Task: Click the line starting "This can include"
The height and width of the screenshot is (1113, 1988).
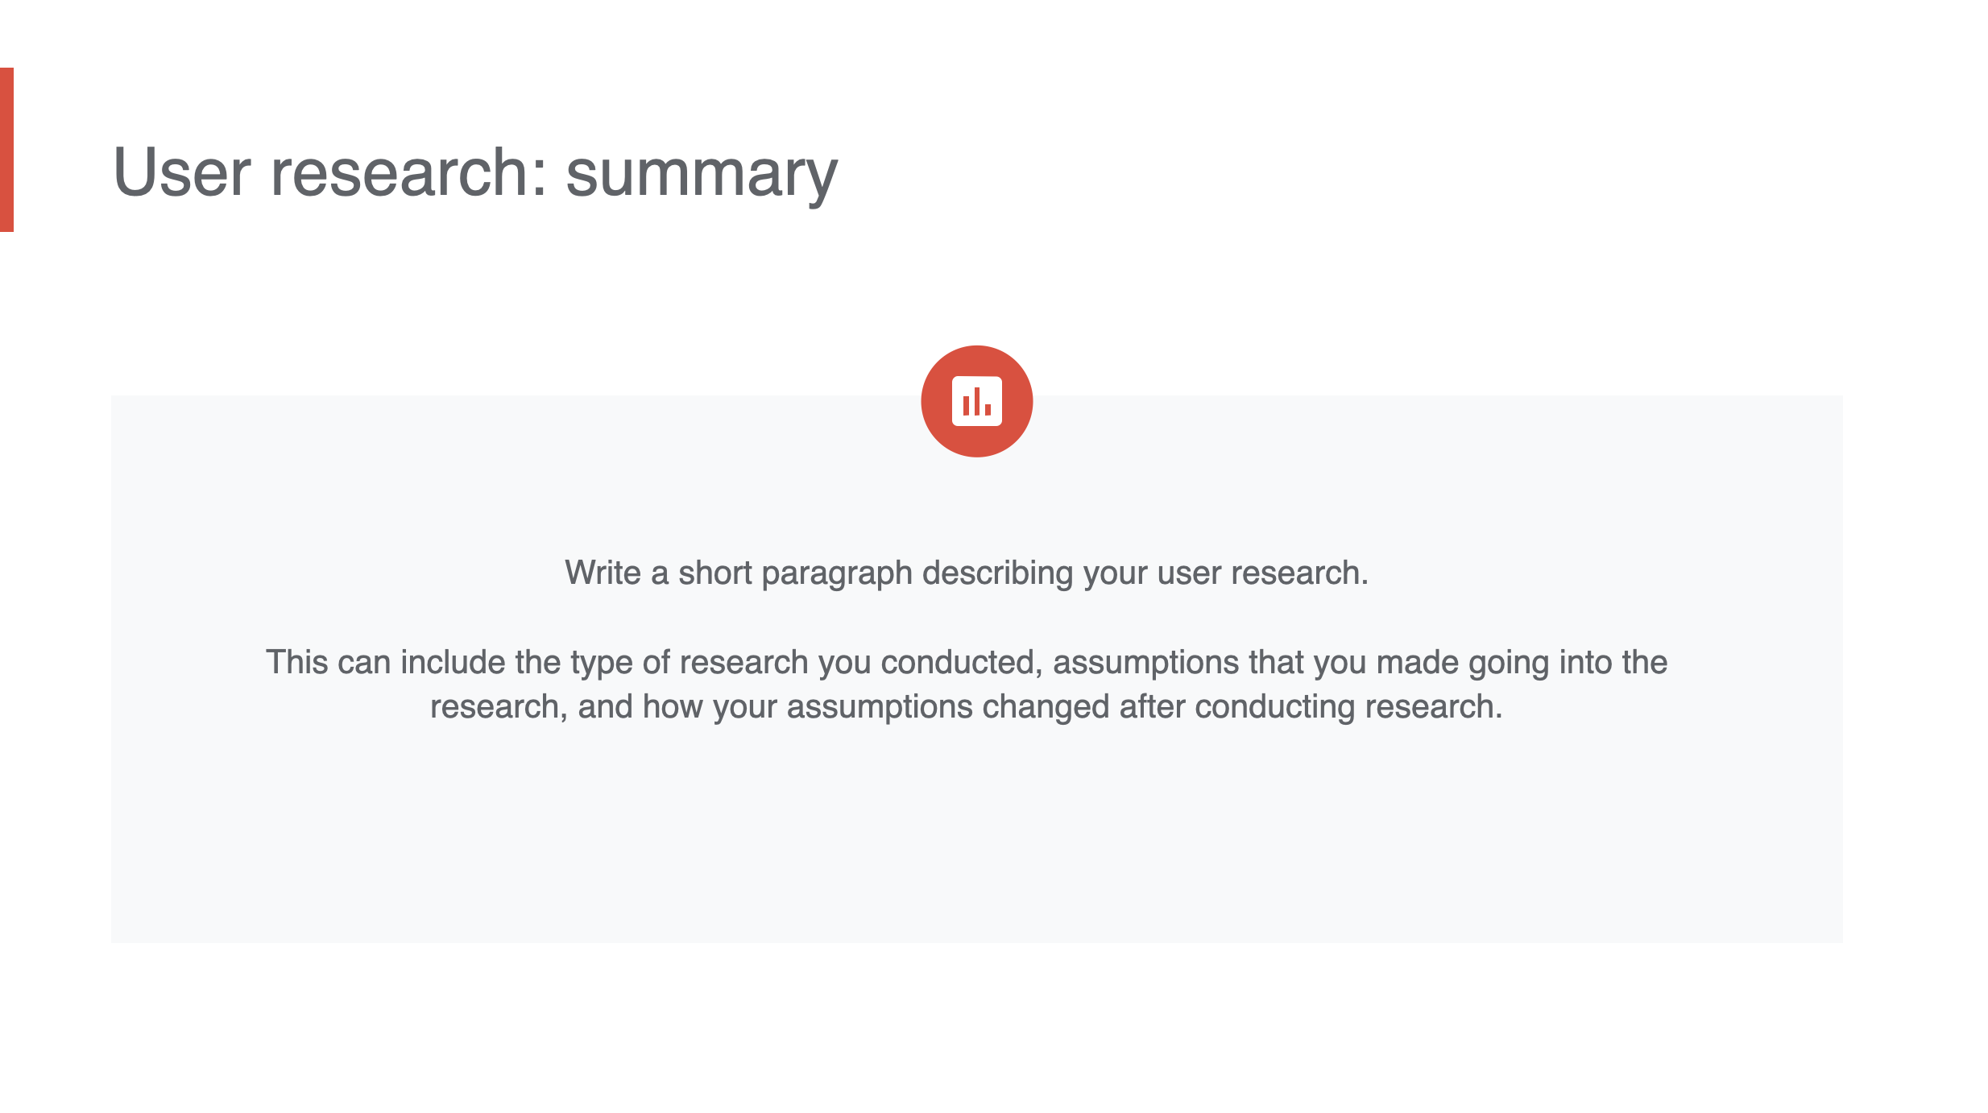Action: pos(966,663)
